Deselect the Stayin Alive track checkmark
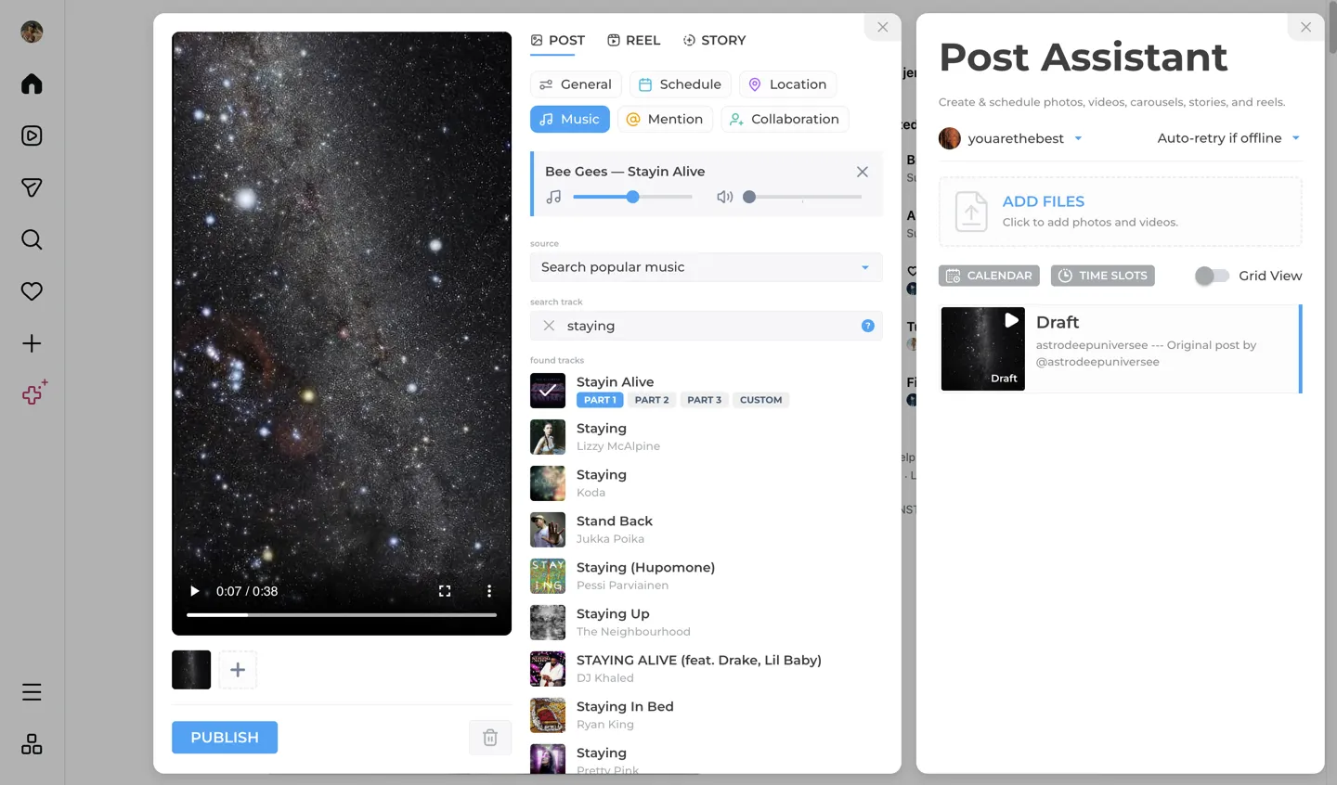This screenshot has width=1337, height=785. coord(547,391)
